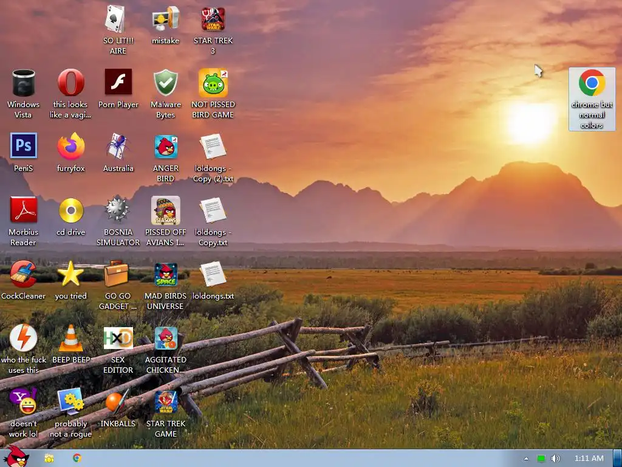
Task: Launch BOSNIA SIMULATOR minesweeper icon
Action: [x=118, y=209]
